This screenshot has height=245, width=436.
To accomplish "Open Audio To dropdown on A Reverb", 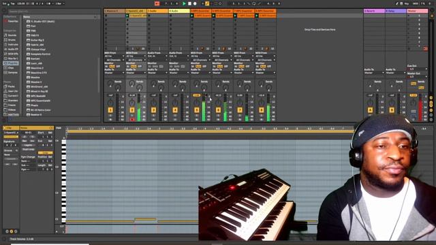I will click(x=374, y=73).
